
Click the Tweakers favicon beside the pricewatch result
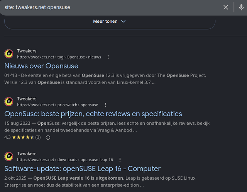click(x=9, y=102)
